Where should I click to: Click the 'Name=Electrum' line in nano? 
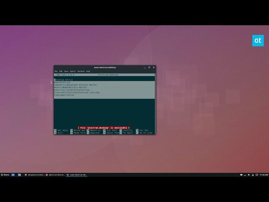[x=62, y=82]
